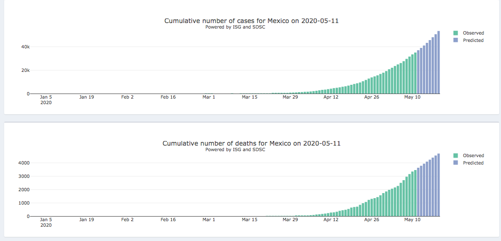This screenshot has width=501, height=241.
Task: Toggle Predicted legend entry in cases chart
Action: [473, 41]
